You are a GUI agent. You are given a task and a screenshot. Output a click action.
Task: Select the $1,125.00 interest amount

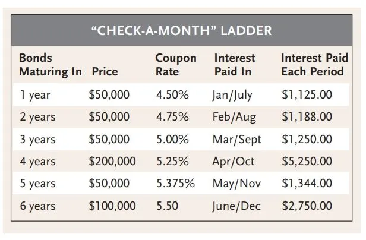(307, 94)
